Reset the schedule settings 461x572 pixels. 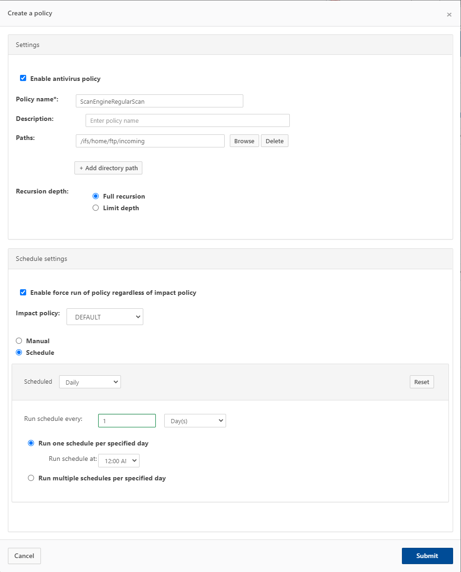(x=421, y=382)
